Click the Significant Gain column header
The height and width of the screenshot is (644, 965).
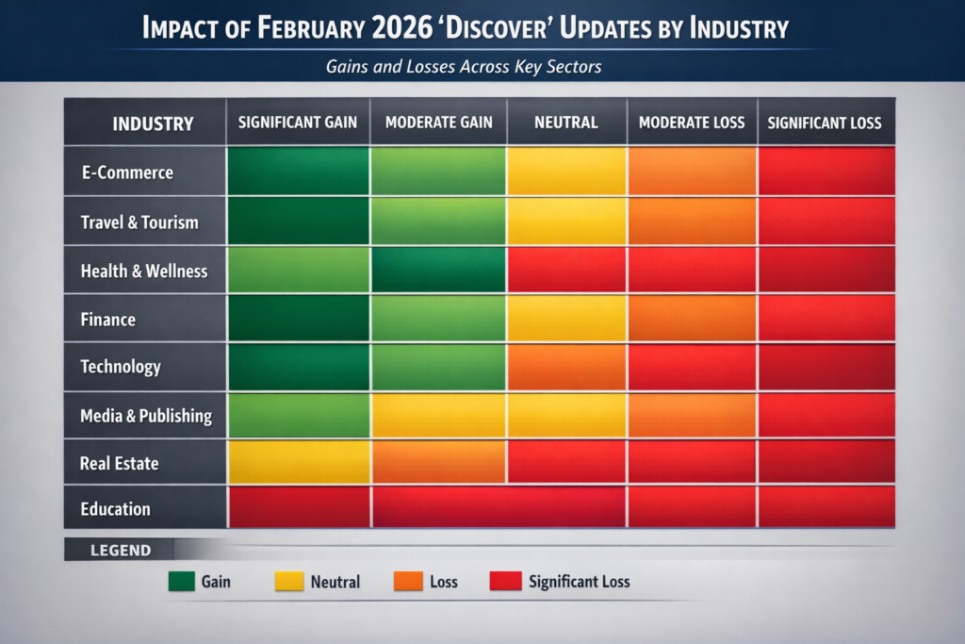297,122
